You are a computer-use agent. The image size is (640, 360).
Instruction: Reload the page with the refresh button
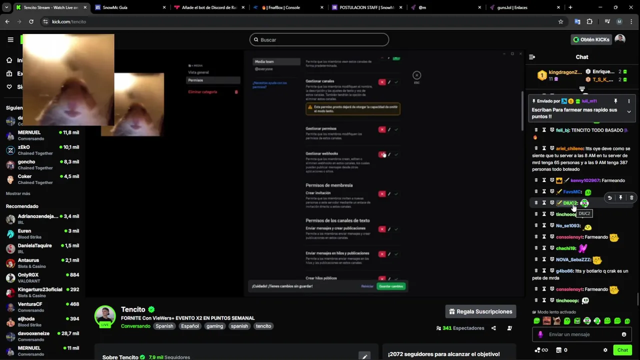pyautogui.click(x=31, y=21)
